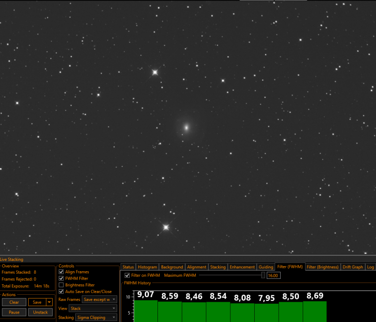Toggle Auto Save on Clear/Close
Viewport: 376px width, 322px height.
click(61, 291)
